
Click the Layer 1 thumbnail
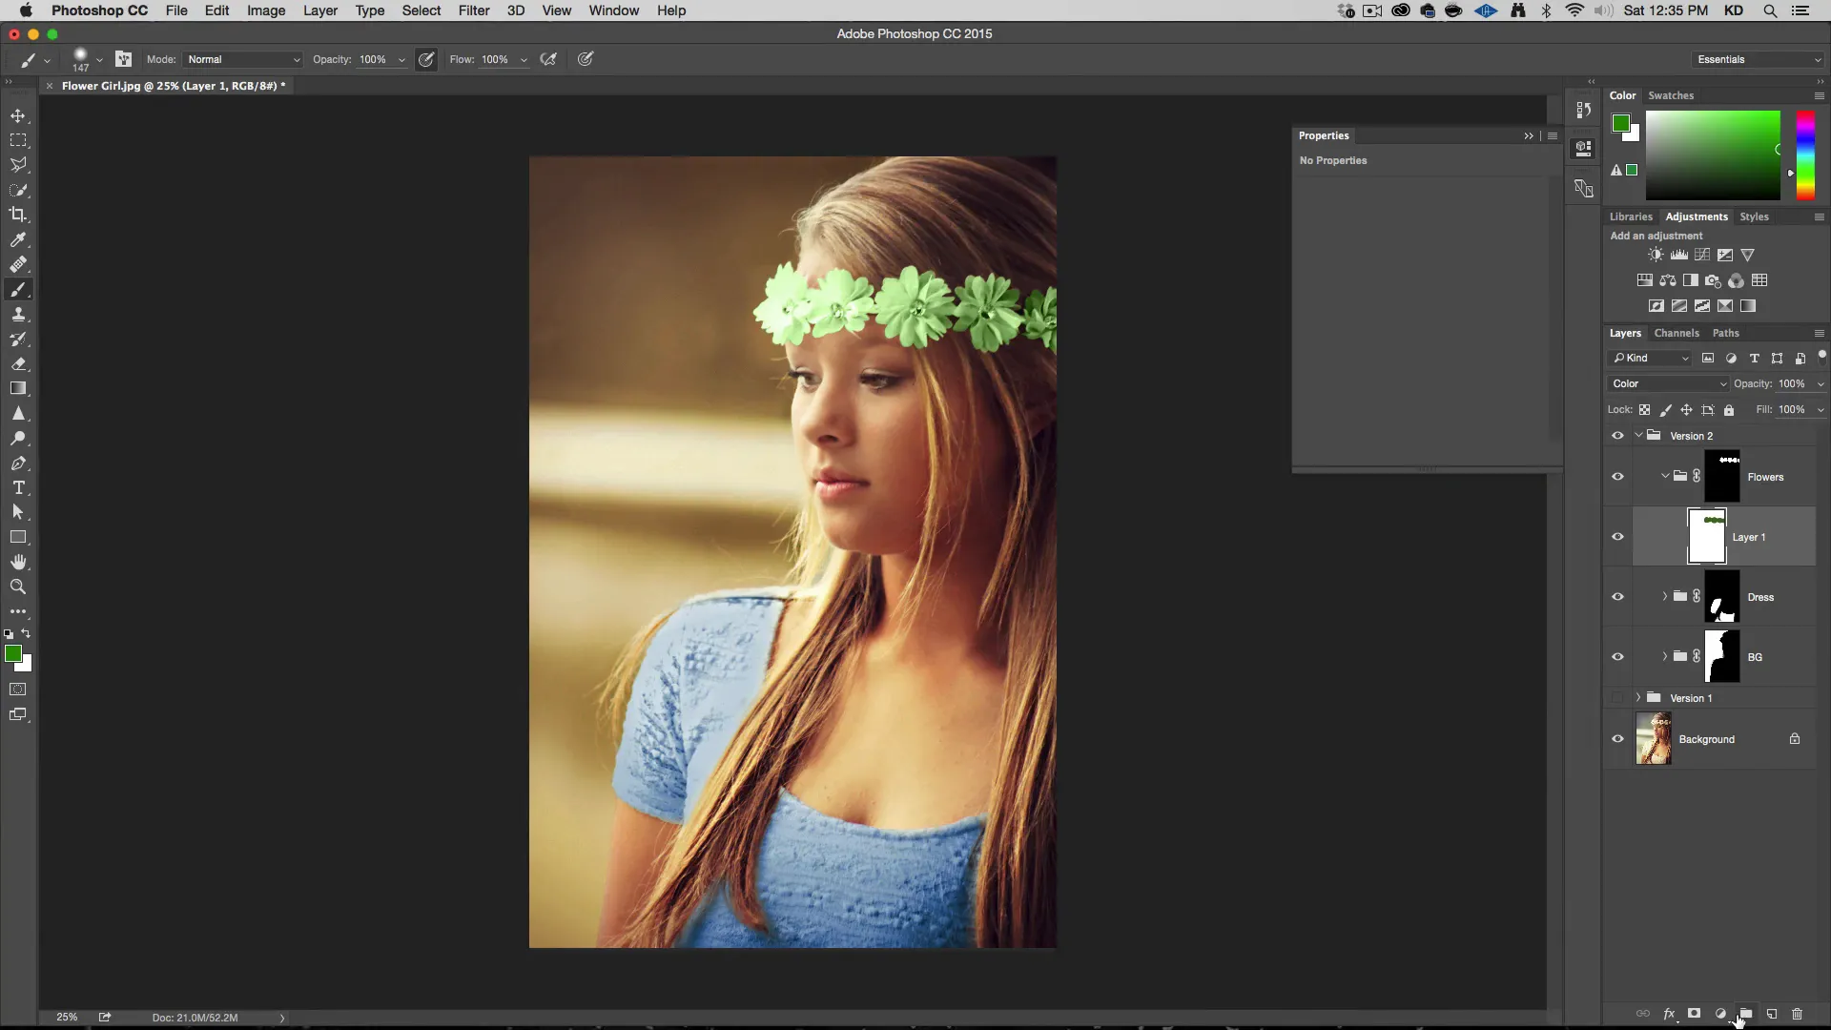pos(1705,536)
